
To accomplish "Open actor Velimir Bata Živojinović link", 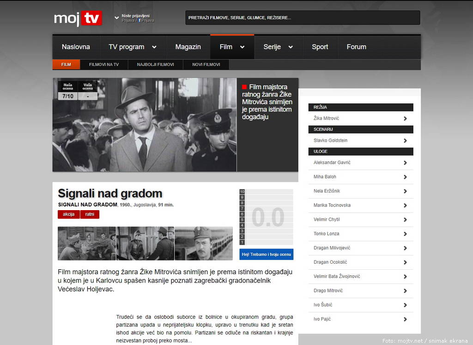I will [337, 276].
